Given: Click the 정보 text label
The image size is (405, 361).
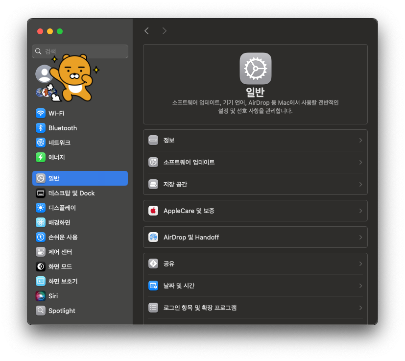Looking at the screenshot, I should tap(169, 140).
